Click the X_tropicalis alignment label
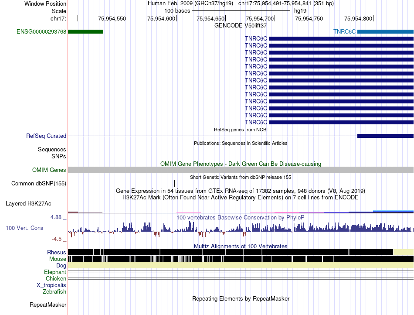The width and height of the screenshot is (414, 315). pyautogui.click(x=51, y=285)
